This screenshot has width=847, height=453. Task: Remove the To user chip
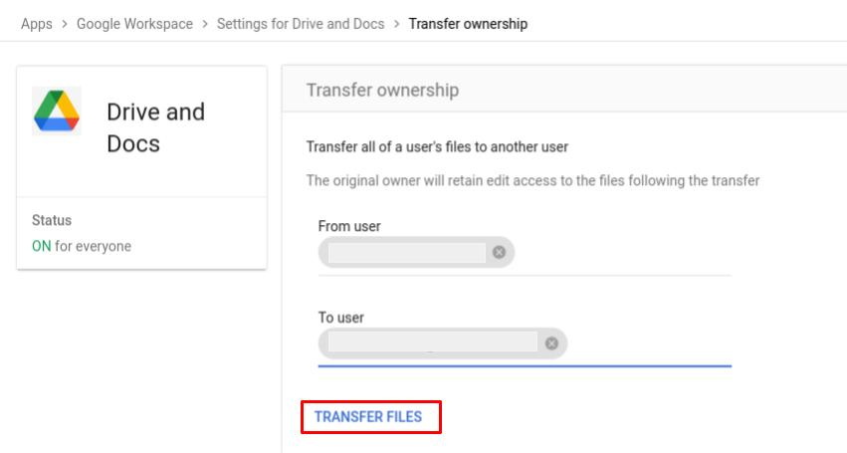(551, 343)
